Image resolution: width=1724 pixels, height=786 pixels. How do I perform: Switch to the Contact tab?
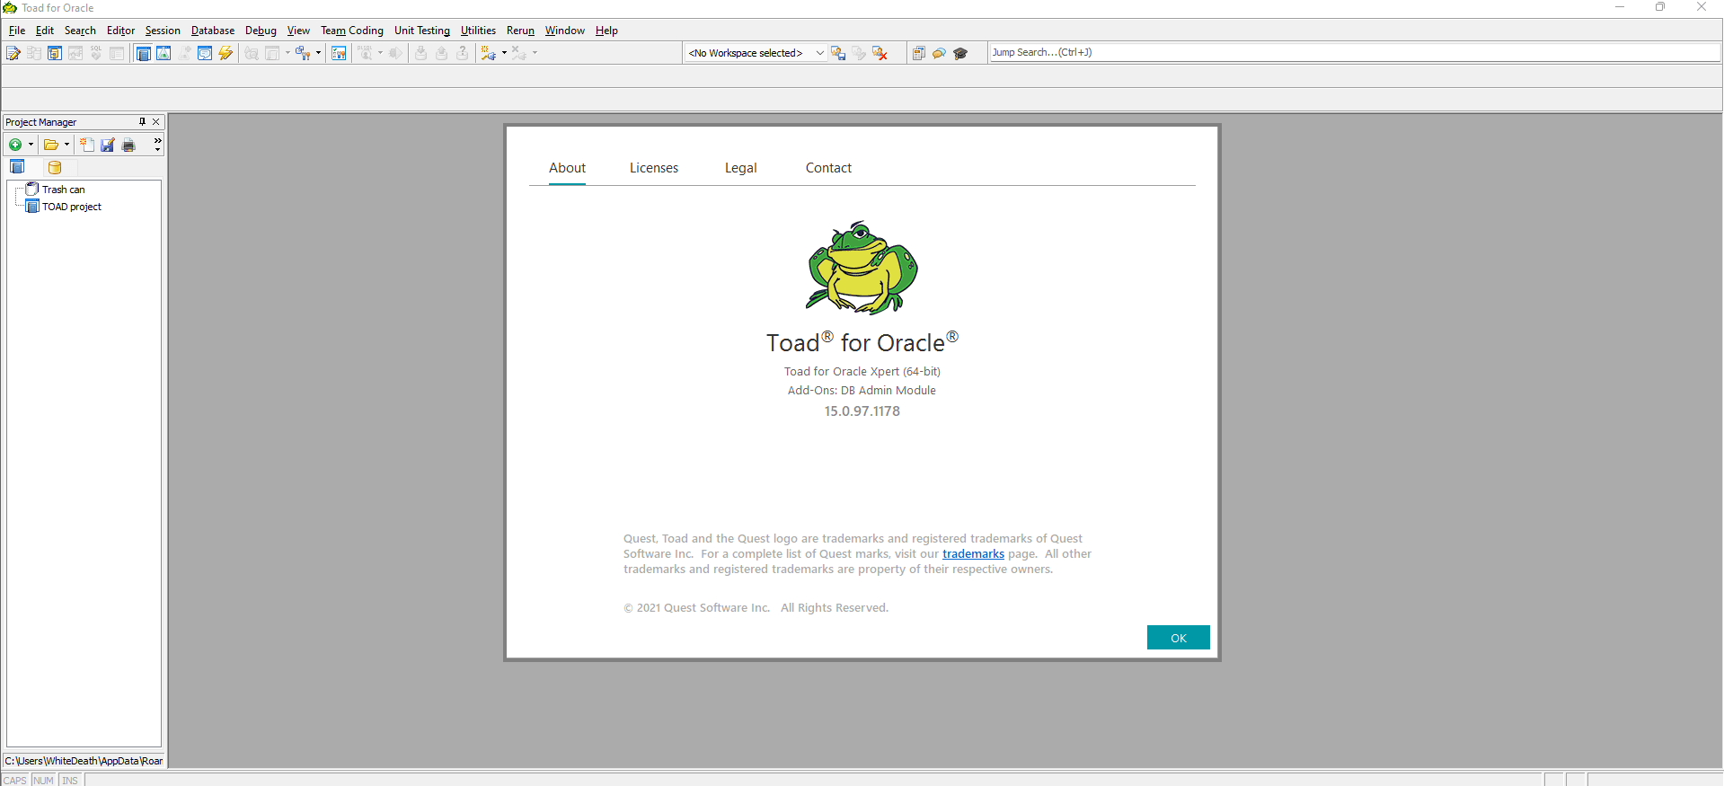(828, 168)
